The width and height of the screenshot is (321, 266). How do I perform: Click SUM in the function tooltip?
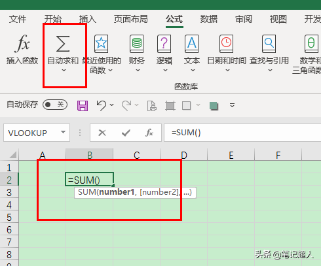click(x=87, y=192)
